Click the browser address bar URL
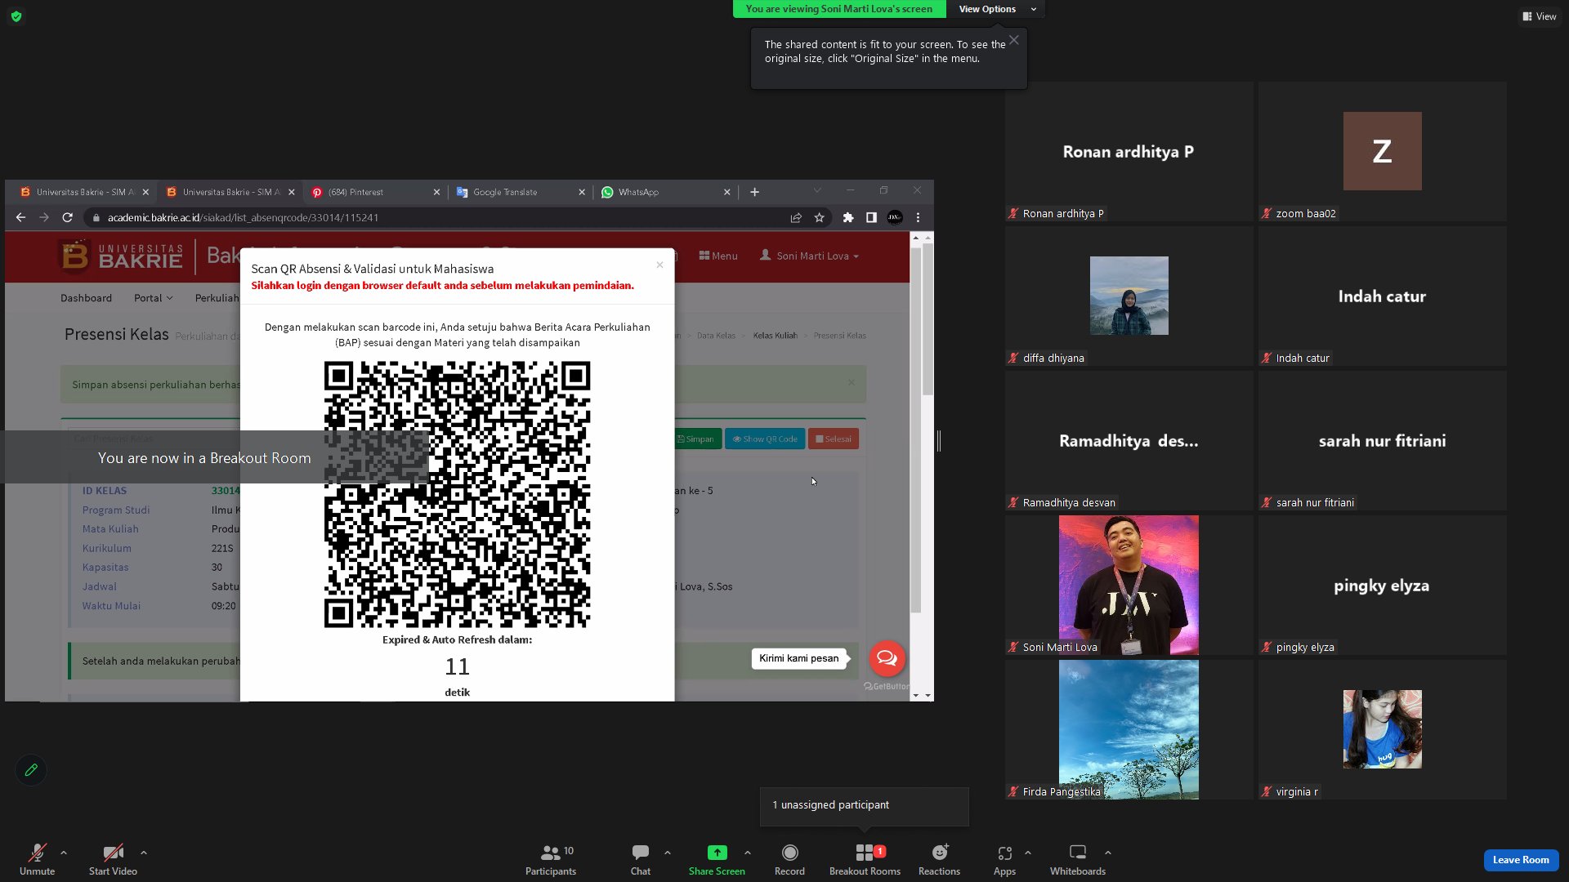This screenshot has height=882, width=1569. pyautogui.click(x=243, y=217)
